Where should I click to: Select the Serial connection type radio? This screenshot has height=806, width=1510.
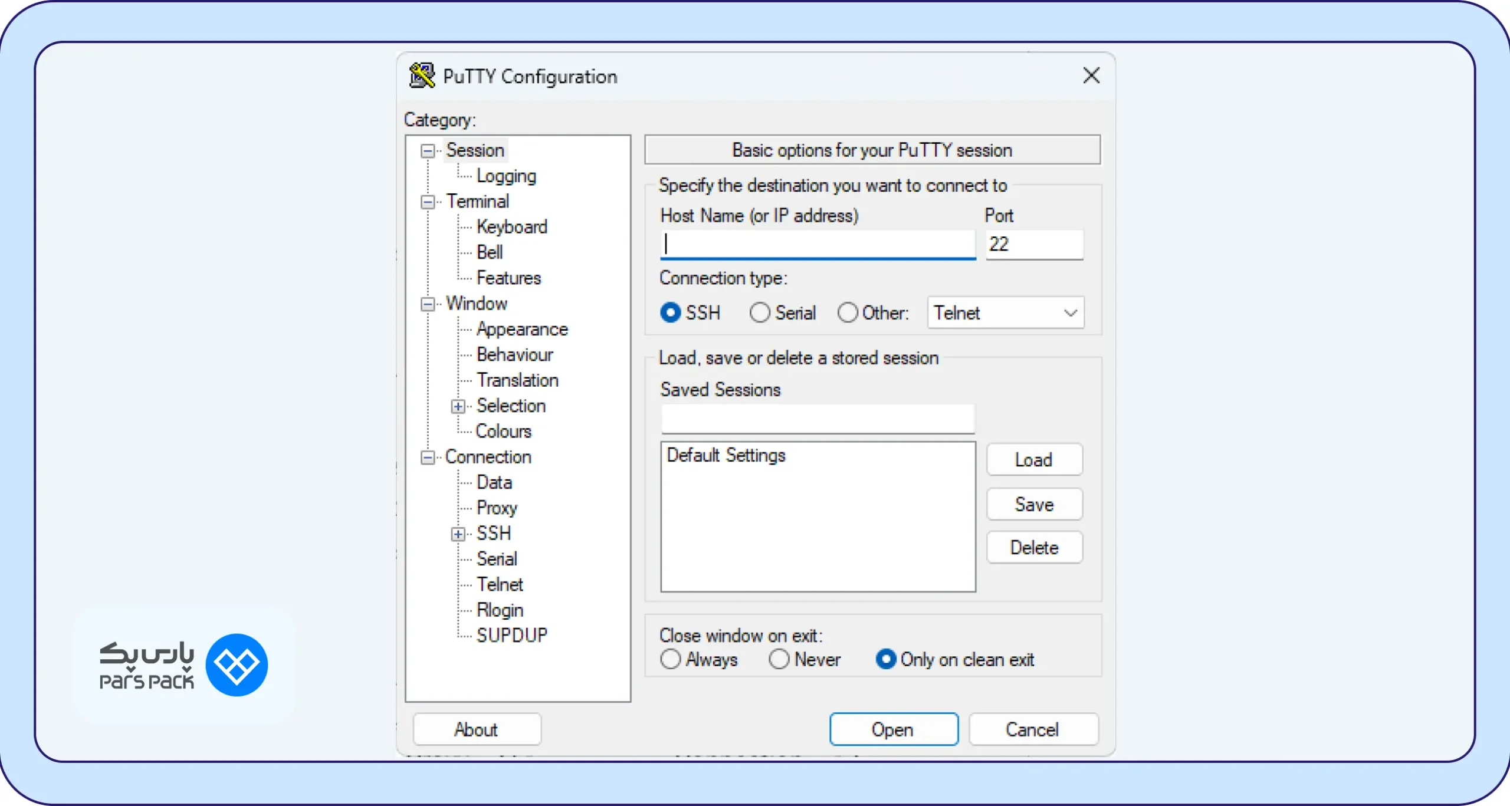tap(760, 312)
